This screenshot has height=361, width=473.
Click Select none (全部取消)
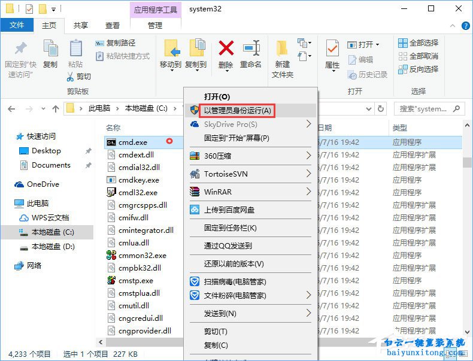tap(418, 56)
